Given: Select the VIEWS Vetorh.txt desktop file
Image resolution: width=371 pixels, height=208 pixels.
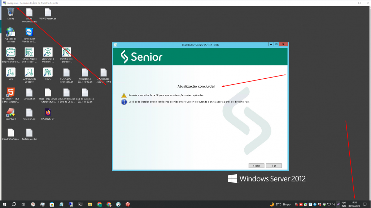Looking at the screenshot, I should tap(48, 14).
